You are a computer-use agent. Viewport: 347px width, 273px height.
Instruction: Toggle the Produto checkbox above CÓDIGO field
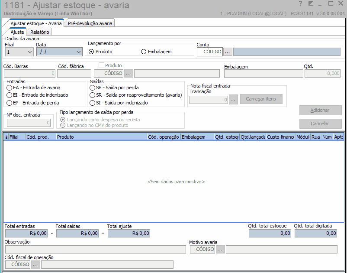pos(101,65)
